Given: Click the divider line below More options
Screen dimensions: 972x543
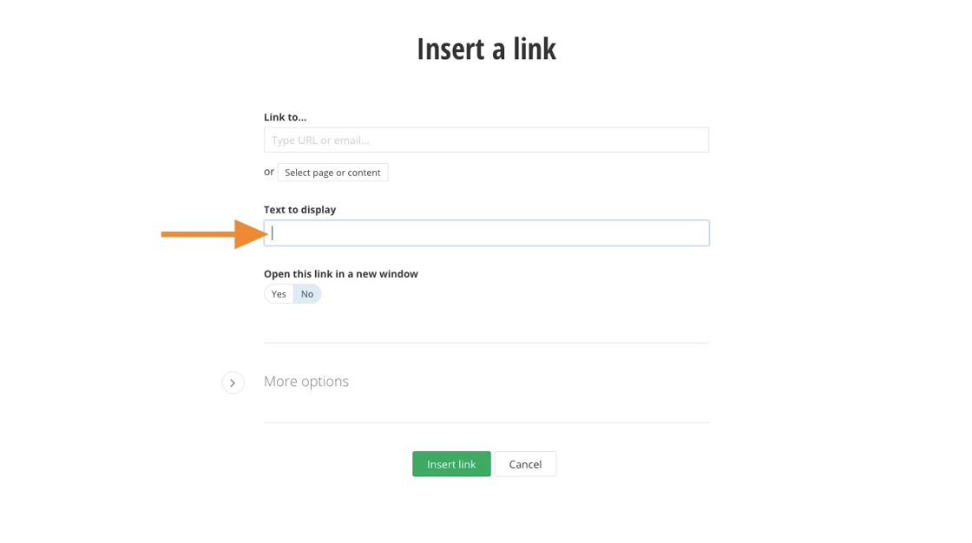Looking at the screenshot, I should tap(486, 422).
